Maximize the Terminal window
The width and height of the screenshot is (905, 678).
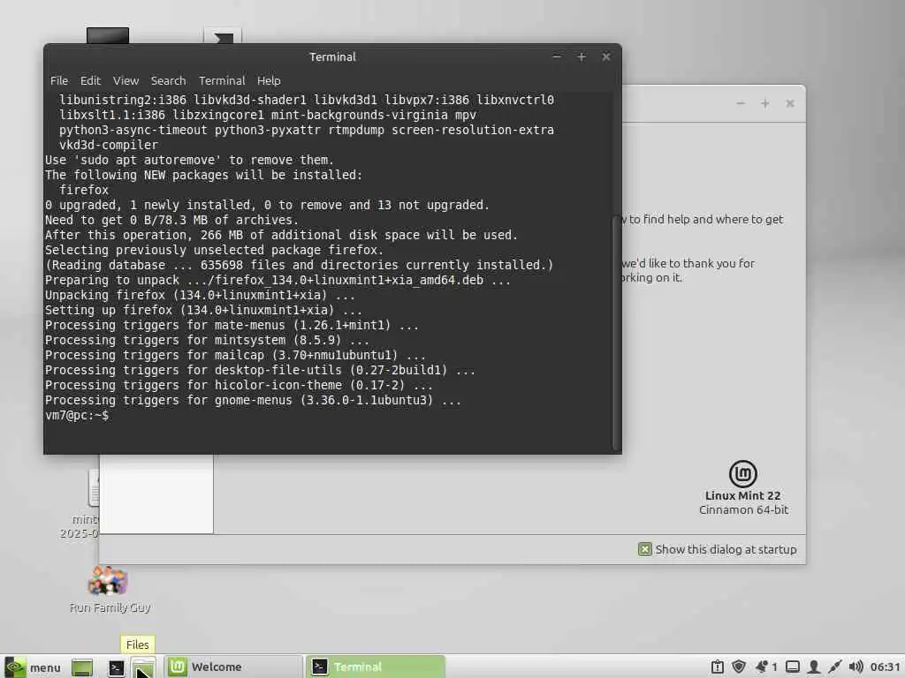click(582, 56)
